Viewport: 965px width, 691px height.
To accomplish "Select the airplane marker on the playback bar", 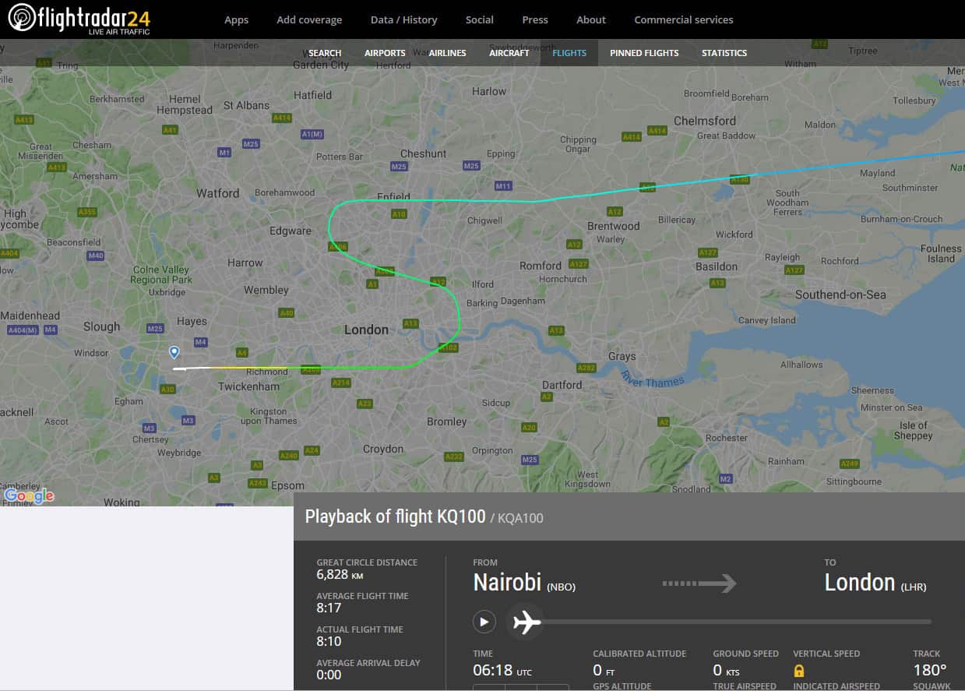I will (x=526, y=621).
